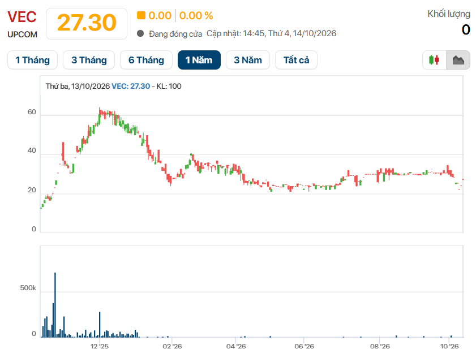Click the 27.30 current price box
The image size is (476, 349).
[x=87, y=23]
